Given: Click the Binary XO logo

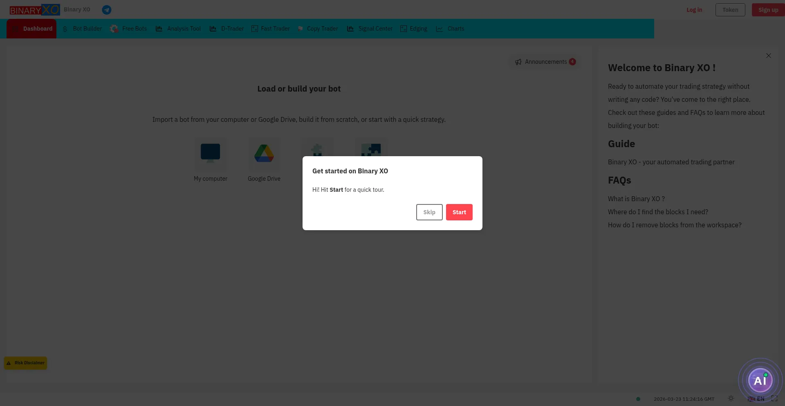Looking at the screenshot, I should click(35, 10).
